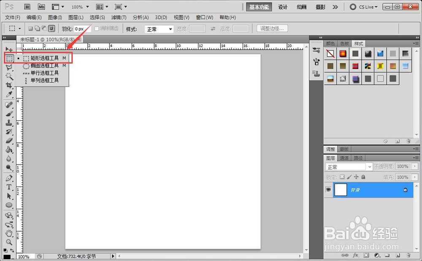This screenshot has height=261, width=422.
Task: Select the Eraser tool
Action: coord(9,141)
